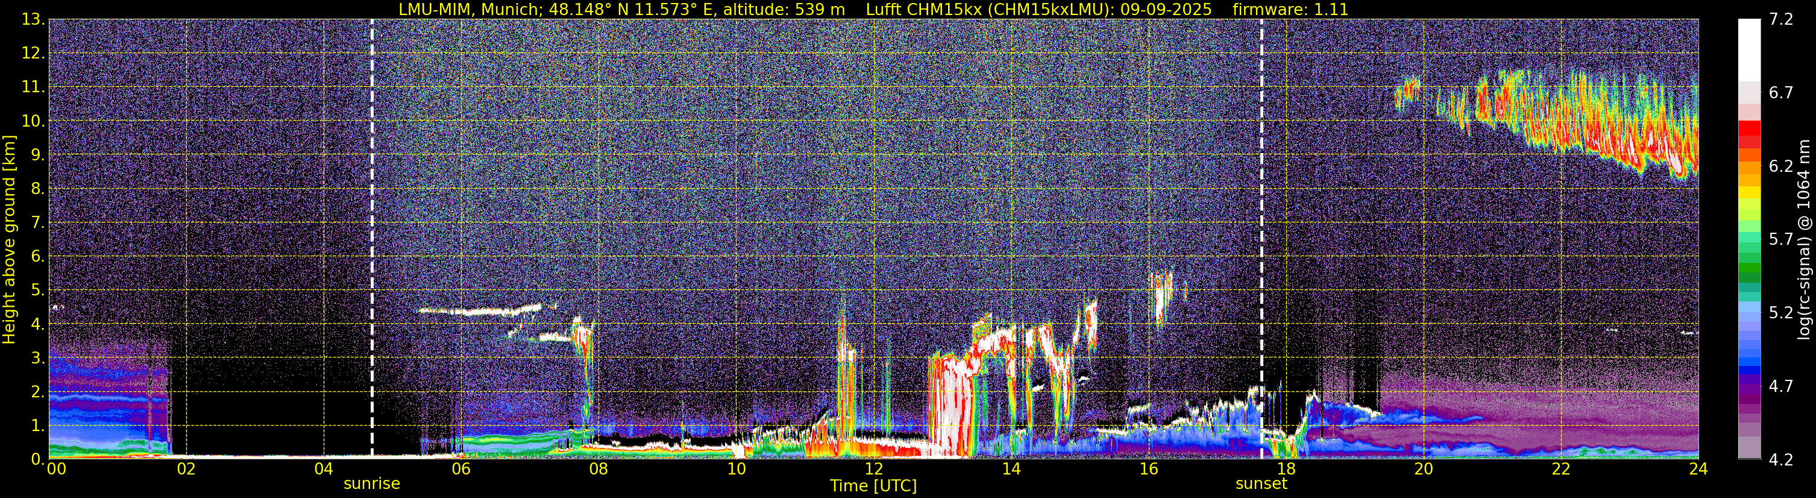The image size is (1816, 498).
Task: Click the height axis tick '10.'
Action: pos(33,121)
